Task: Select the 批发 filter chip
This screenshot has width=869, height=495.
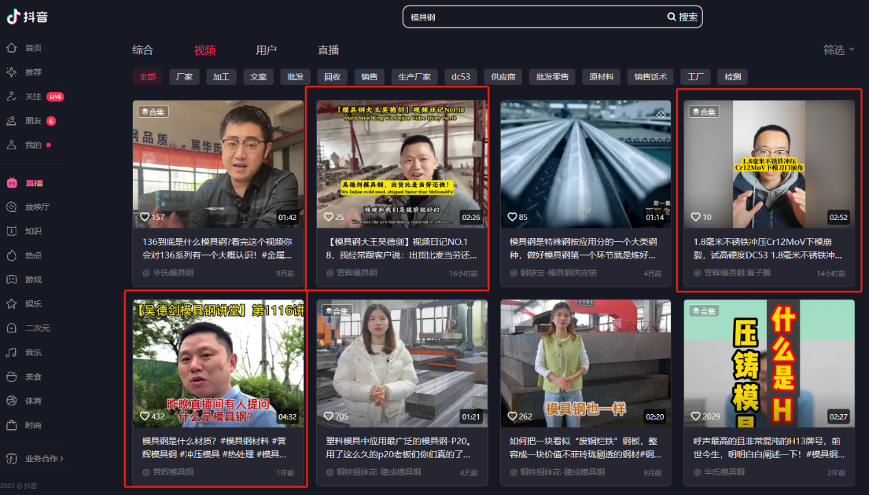Action: click(296, 77)
